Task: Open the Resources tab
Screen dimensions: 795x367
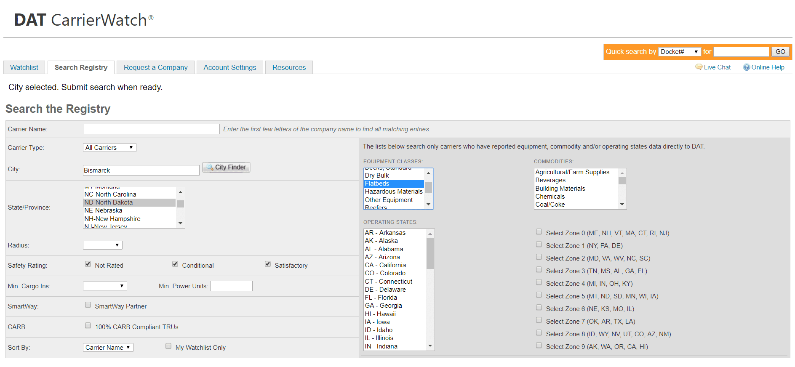Action: 289,67
